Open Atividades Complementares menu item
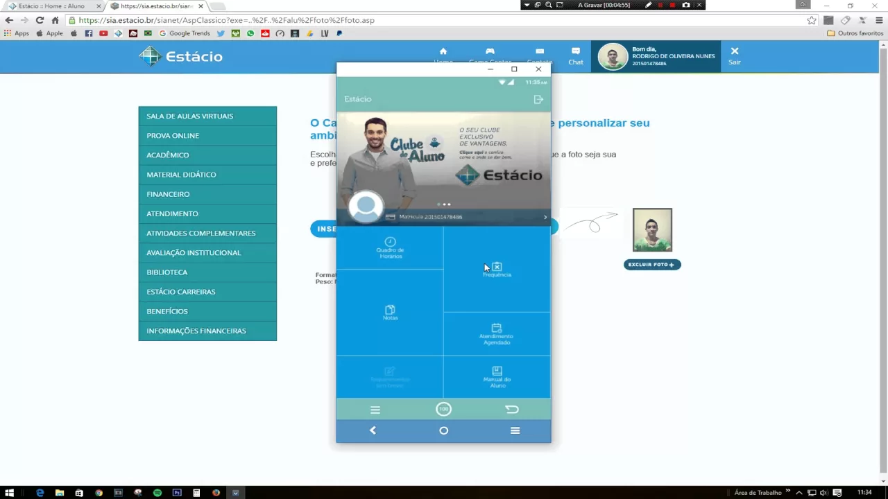The image size is (888, 499). (x=207, y=233)
